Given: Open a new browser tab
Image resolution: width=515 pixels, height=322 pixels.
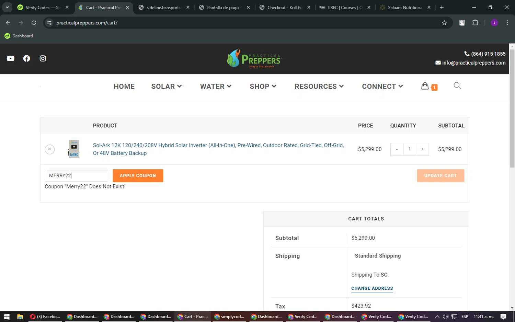Looking at the screenshot, I should (x=442, y=7).
